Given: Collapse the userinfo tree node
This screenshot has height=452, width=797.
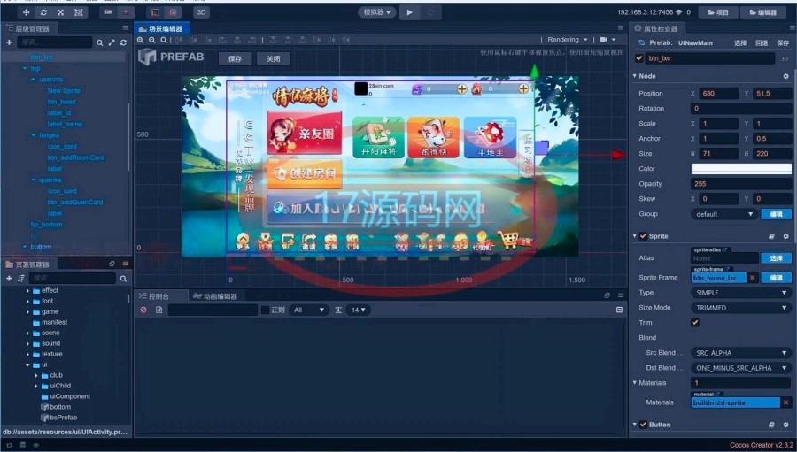Looking at the screenshot, I should click(x=33, y=80).
